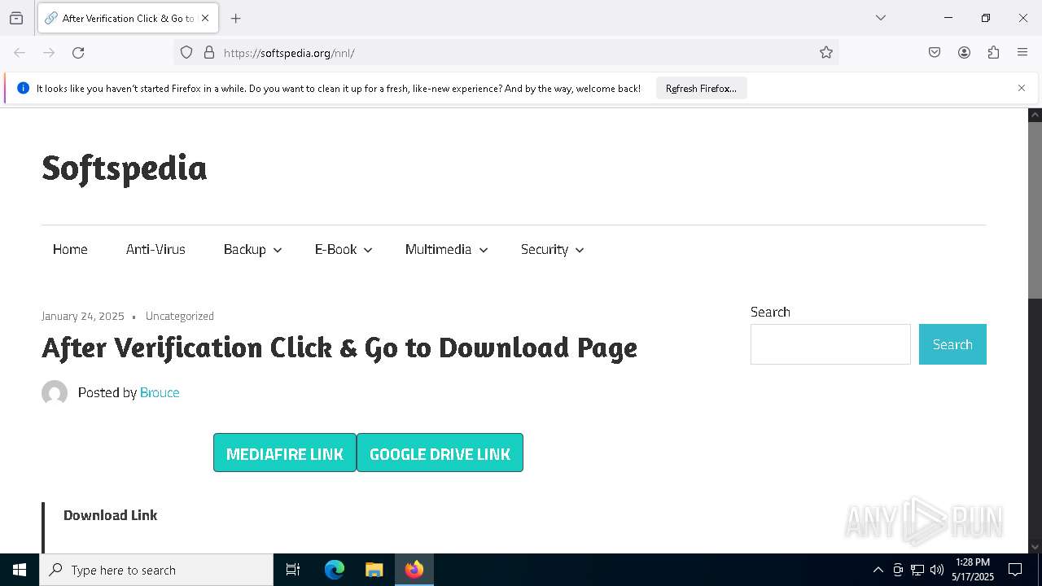List all tabs dropdown arrow
This screenshot has width=1042, height=586.
click(x=880, y=18)
